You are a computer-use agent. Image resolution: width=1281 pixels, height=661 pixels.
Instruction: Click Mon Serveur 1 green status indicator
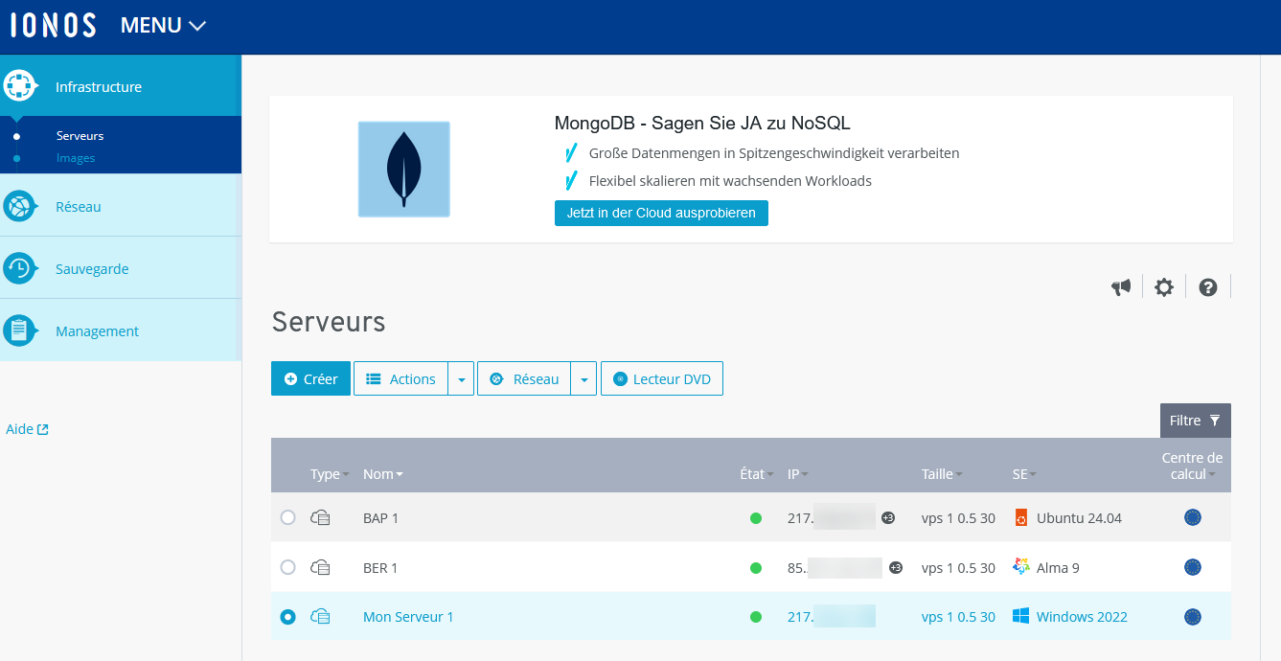(x=756, y=617)
